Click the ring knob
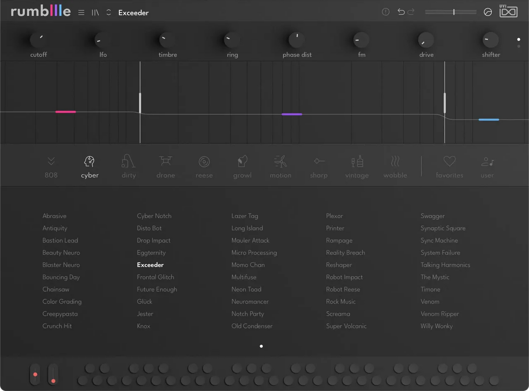529x391 pixels. [x=232, y=40]
